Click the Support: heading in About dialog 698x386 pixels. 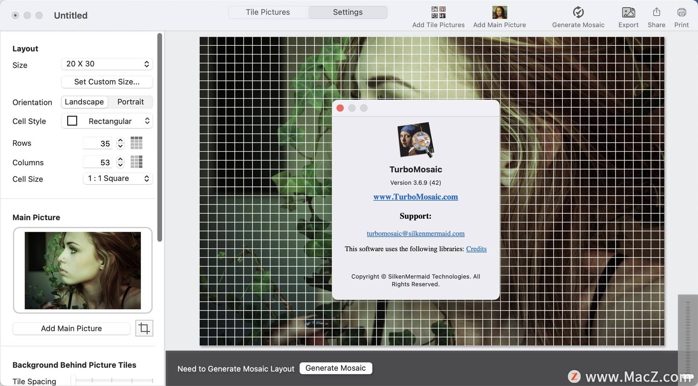[x=416, y=216]
